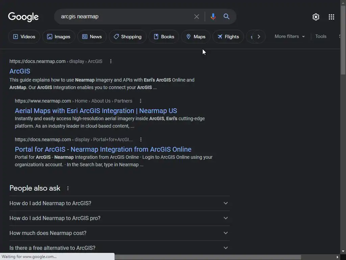Switch to the News filter
The height and width of the screenshot is (260, 346).
[x=92, y=37]
